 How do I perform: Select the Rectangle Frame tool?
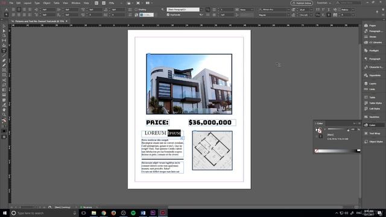[4, 71]
